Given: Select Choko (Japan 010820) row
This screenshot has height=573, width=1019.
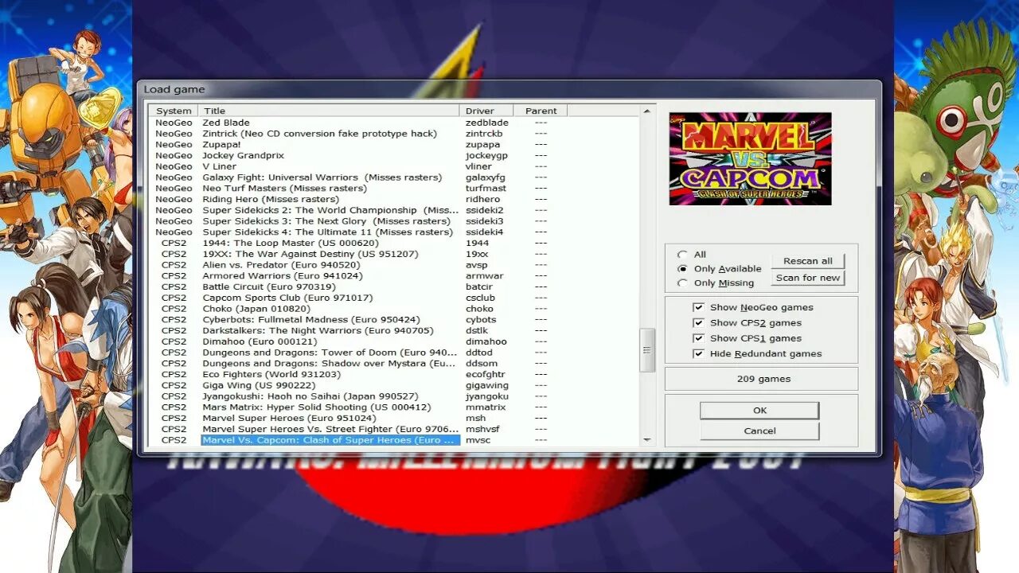Looking at the screenshot, I should 394,309.
